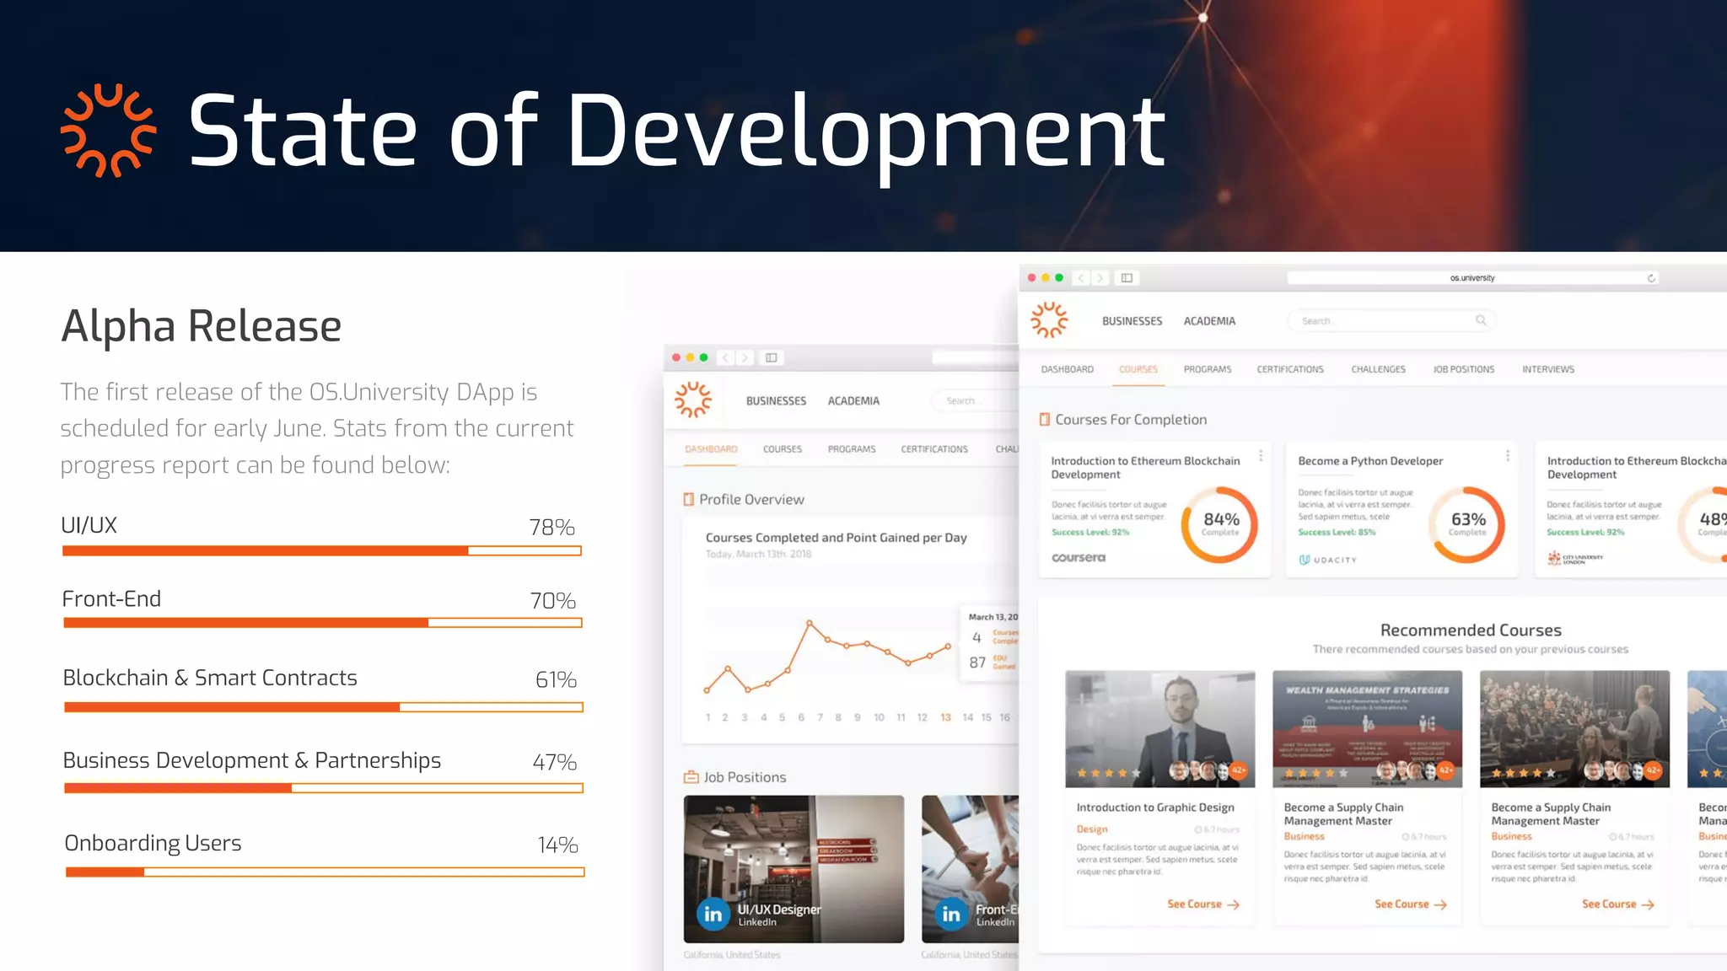Open options menu on Python Developer course card
1727x971 pixels.
pos(1508,455)
